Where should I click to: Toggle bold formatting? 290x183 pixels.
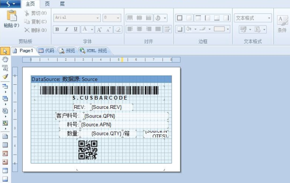[x=57, y=29]
